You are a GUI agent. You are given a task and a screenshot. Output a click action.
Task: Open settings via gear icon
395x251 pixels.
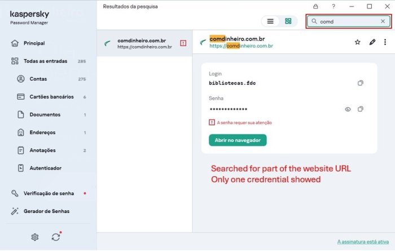tap(35, 237)
